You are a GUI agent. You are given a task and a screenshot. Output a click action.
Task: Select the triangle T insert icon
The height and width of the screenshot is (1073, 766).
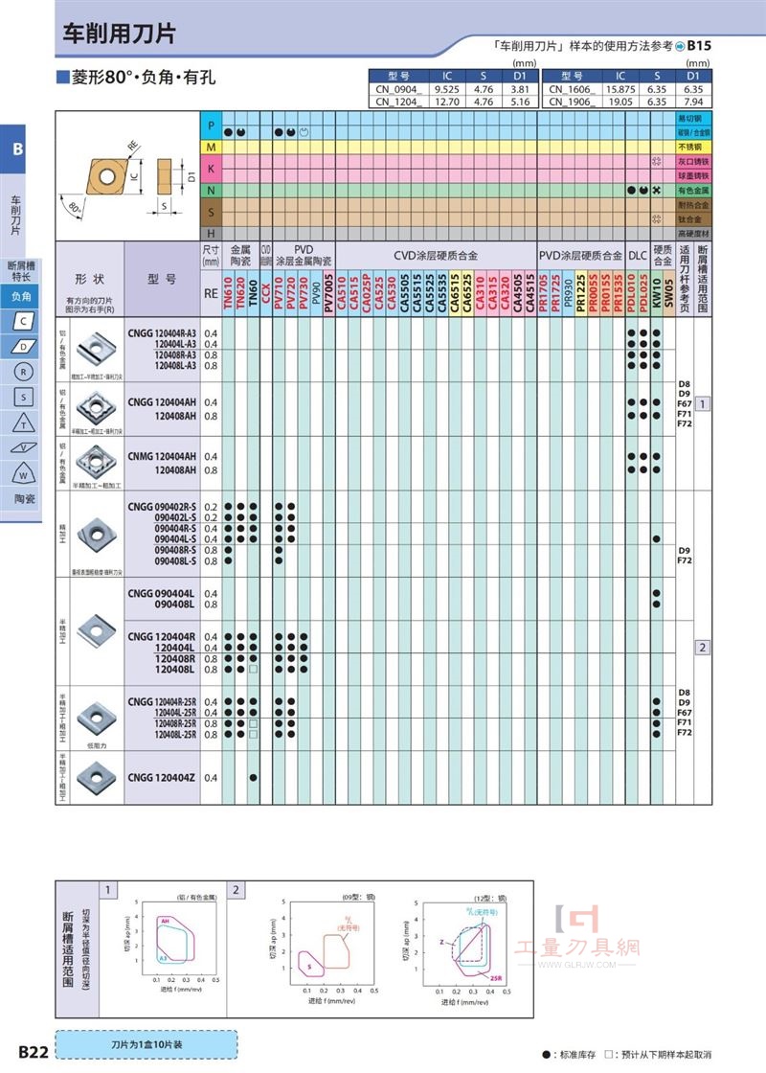[x=23, y=422]
